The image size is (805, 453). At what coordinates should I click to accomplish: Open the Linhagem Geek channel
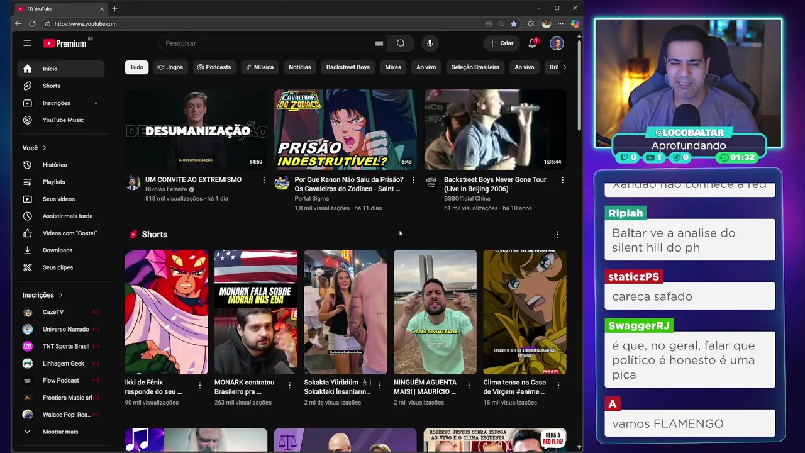click(x=61, y=363)
